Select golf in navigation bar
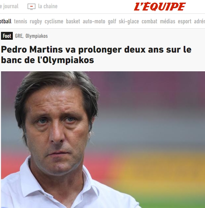Viewport: 205px width, 208px height. coord(112,21)
